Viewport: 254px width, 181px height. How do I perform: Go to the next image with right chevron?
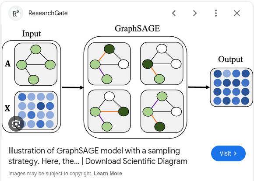click(195, 13)
